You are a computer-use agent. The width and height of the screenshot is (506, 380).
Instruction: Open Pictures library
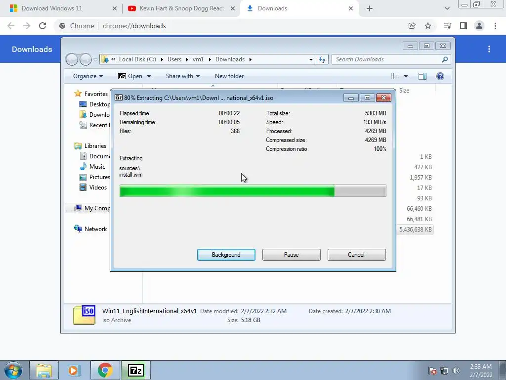point(94,177)
